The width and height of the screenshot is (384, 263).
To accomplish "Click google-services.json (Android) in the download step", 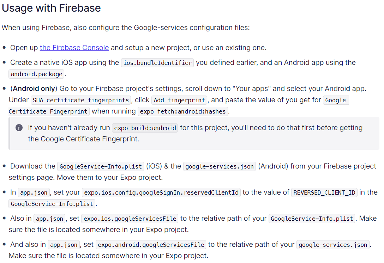I will coord(220,167).
